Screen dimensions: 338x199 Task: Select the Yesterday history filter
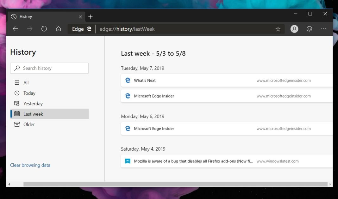point(33,103)
